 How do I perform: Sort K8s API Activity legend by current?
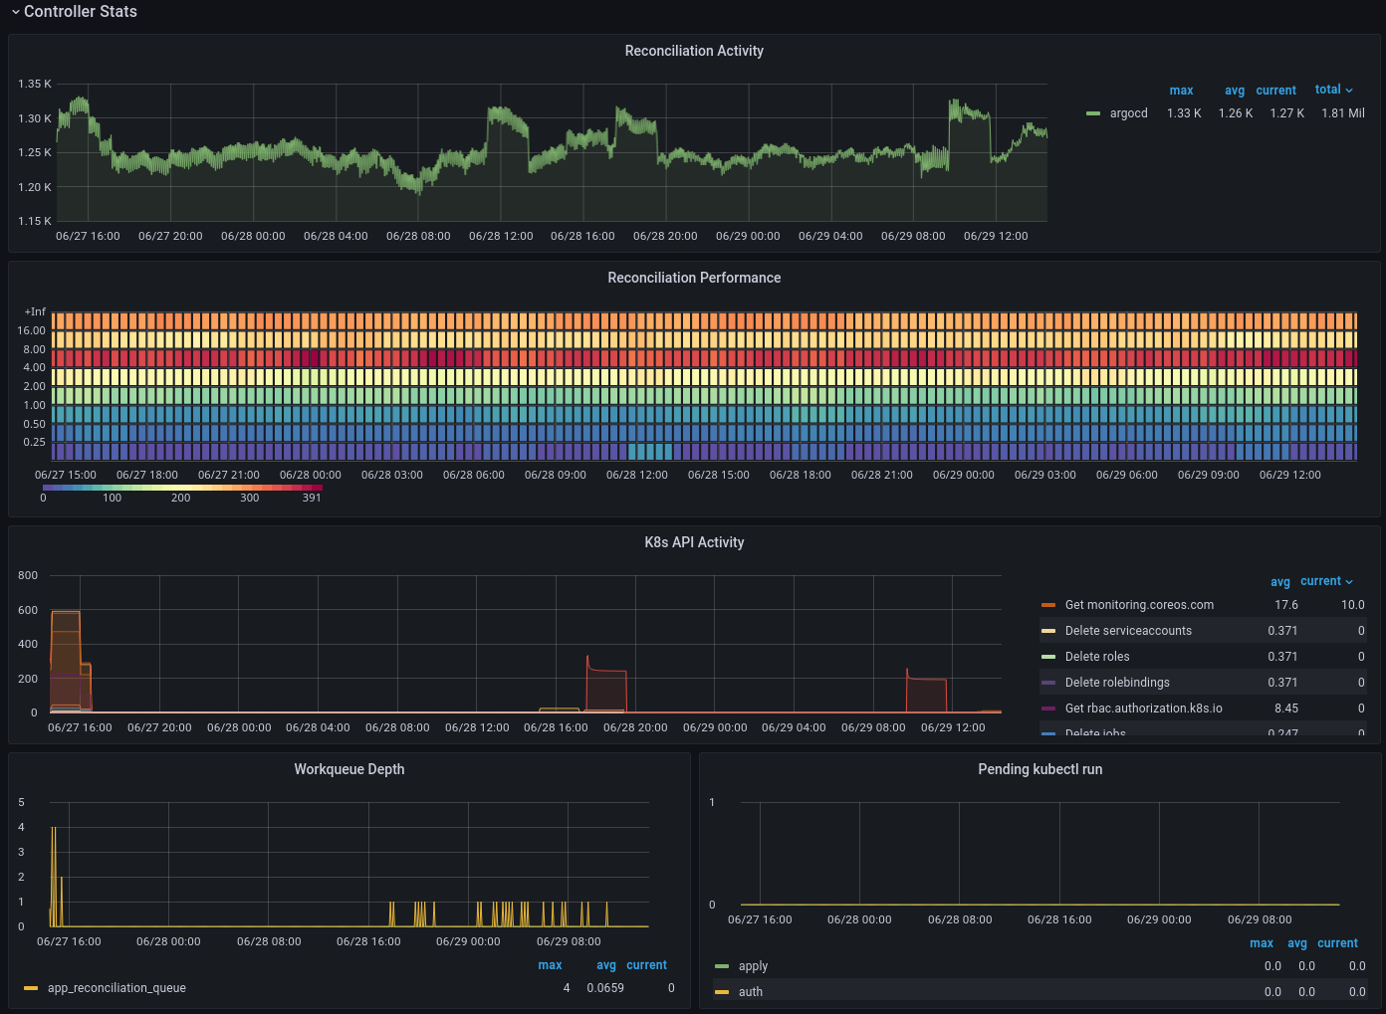[1326, 581]
